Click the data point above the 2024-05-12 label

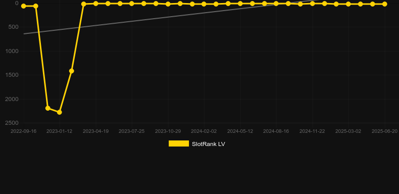240,4
